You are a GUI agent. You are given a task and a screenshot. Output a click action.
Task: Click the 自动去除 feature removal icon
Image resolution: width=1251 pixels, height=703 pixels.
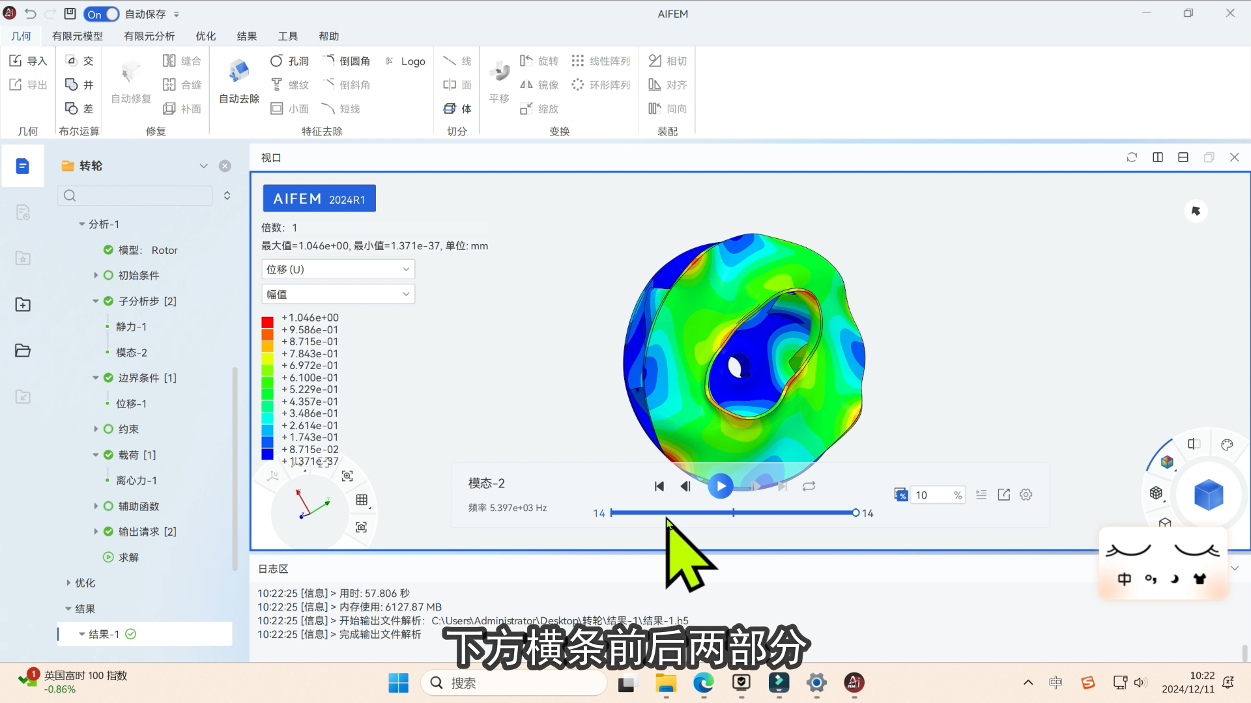pos(238,72)
